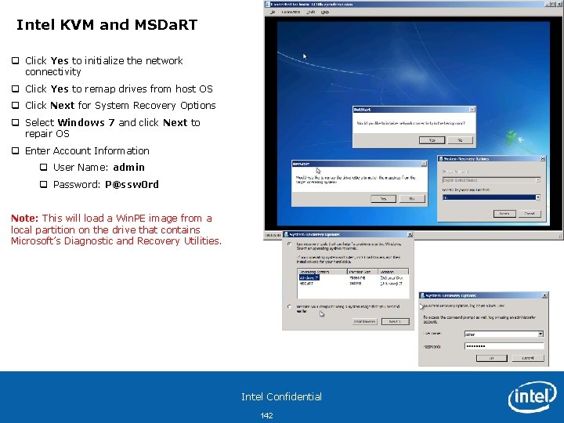Open the File menu in the KVM window
This screenshot has height=423, width=564.
pos(273,12)
